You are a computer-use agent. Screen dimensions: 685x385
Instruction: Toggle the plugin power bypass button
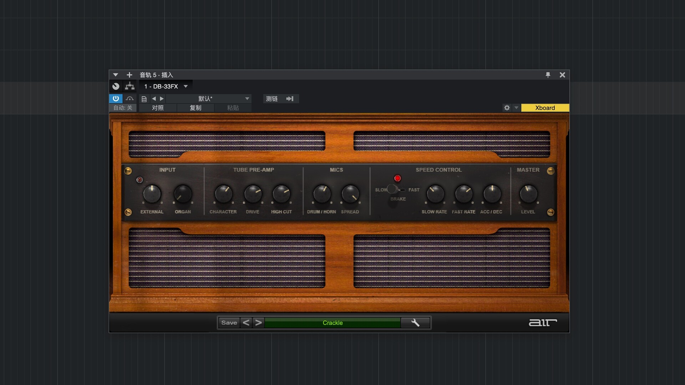pyautogui.click(x=116, y=98)
